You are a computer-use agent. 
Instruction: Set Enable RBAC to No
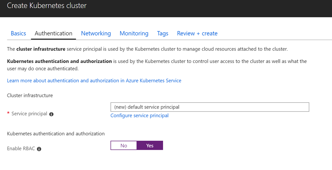pyautogui.click(x=124, y=145)
